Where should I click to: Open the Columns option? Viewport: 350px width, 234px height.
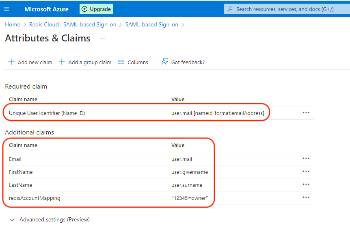tap(133, 62)
